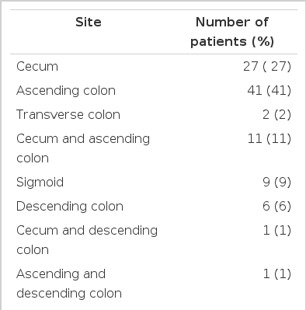306x310 pixels.
Task: Click the value 41 (41)
Action: (269, 91)
